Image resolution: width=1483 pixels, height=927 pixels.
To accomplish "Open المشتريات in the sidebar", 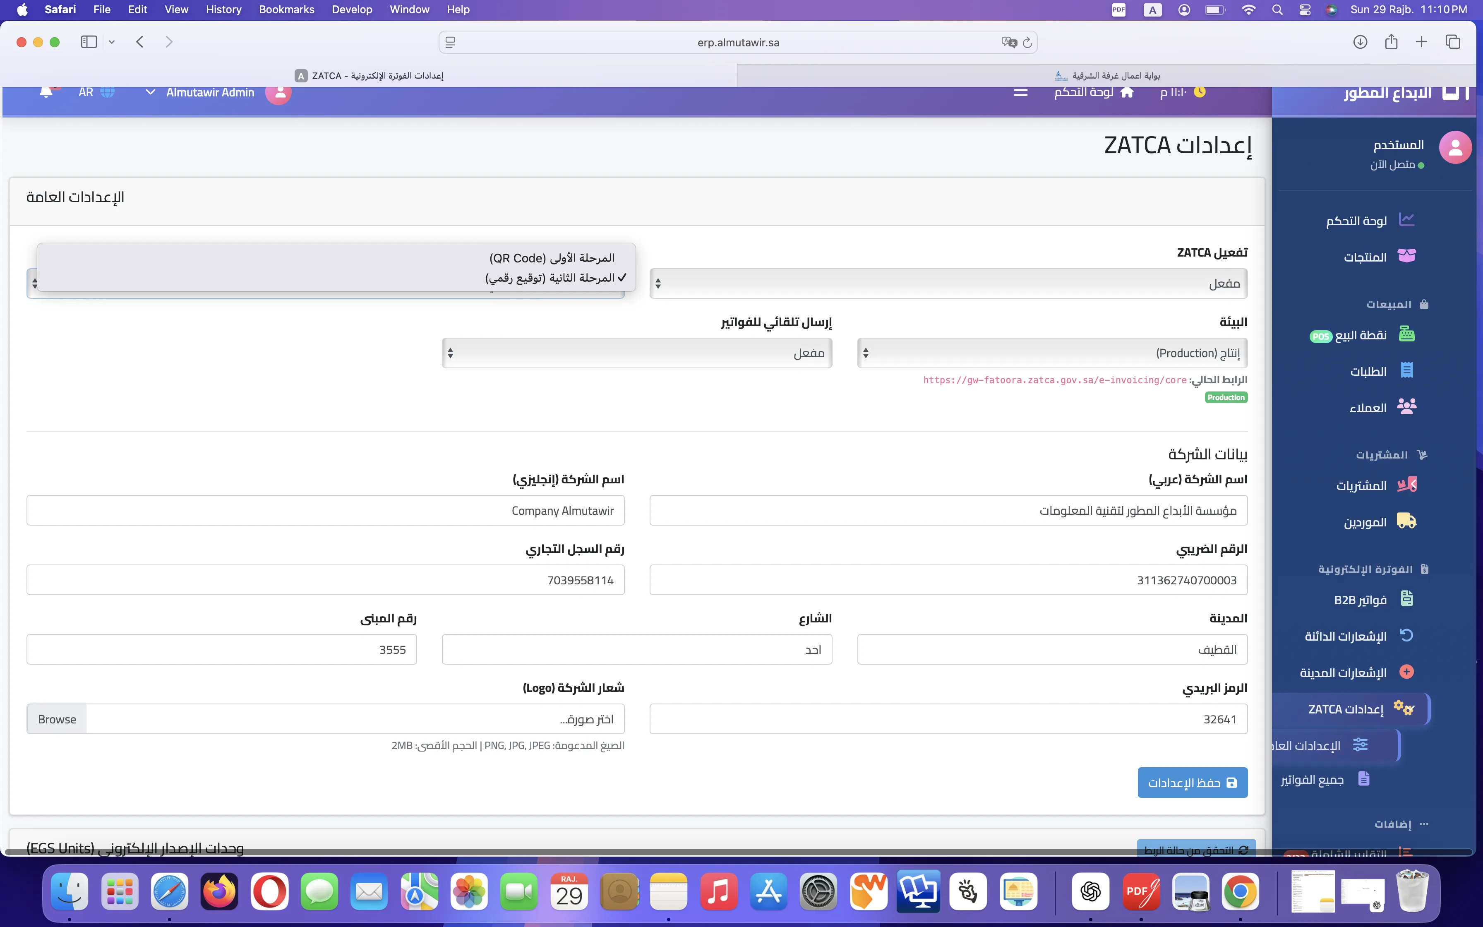I will pyautogui.click(x=1376, y=485).
